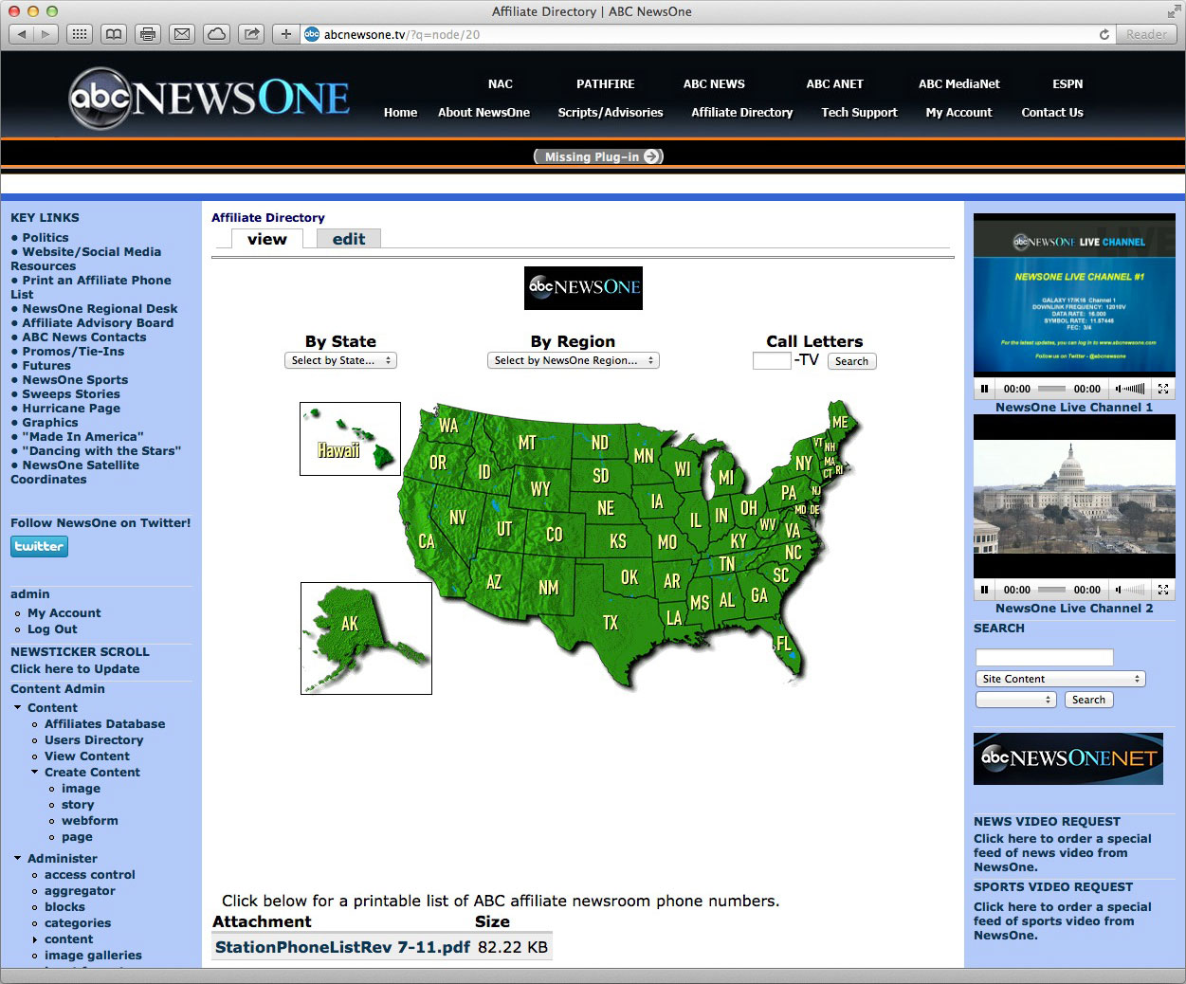Switch to the edit tab
The height and width of the screenshot is (984, 1186).
pyautogui.click(x=348, y=239)
